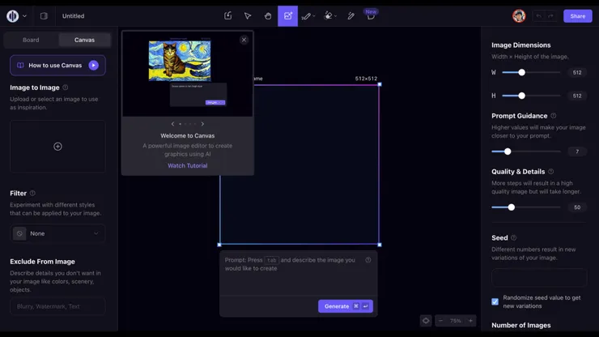Click the undo arrow
This screenshot has width=599, height=337.
[x=538, y=16]
